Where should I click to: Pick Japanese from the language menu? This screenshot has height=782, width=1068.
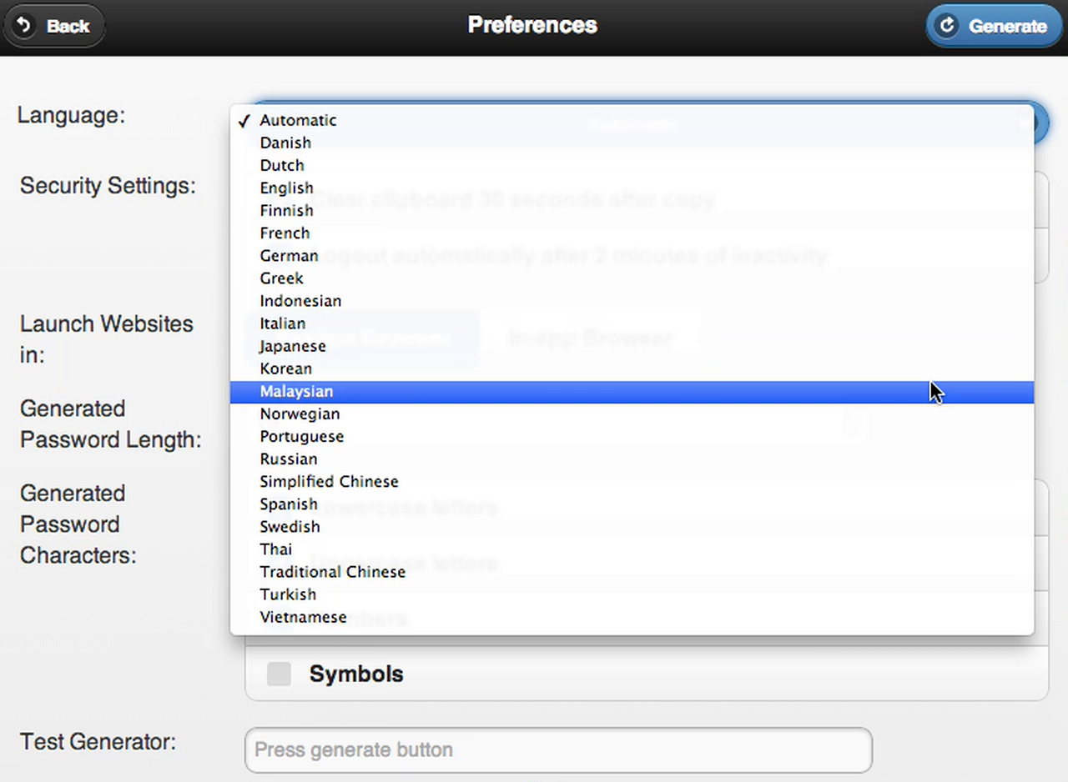293,346
